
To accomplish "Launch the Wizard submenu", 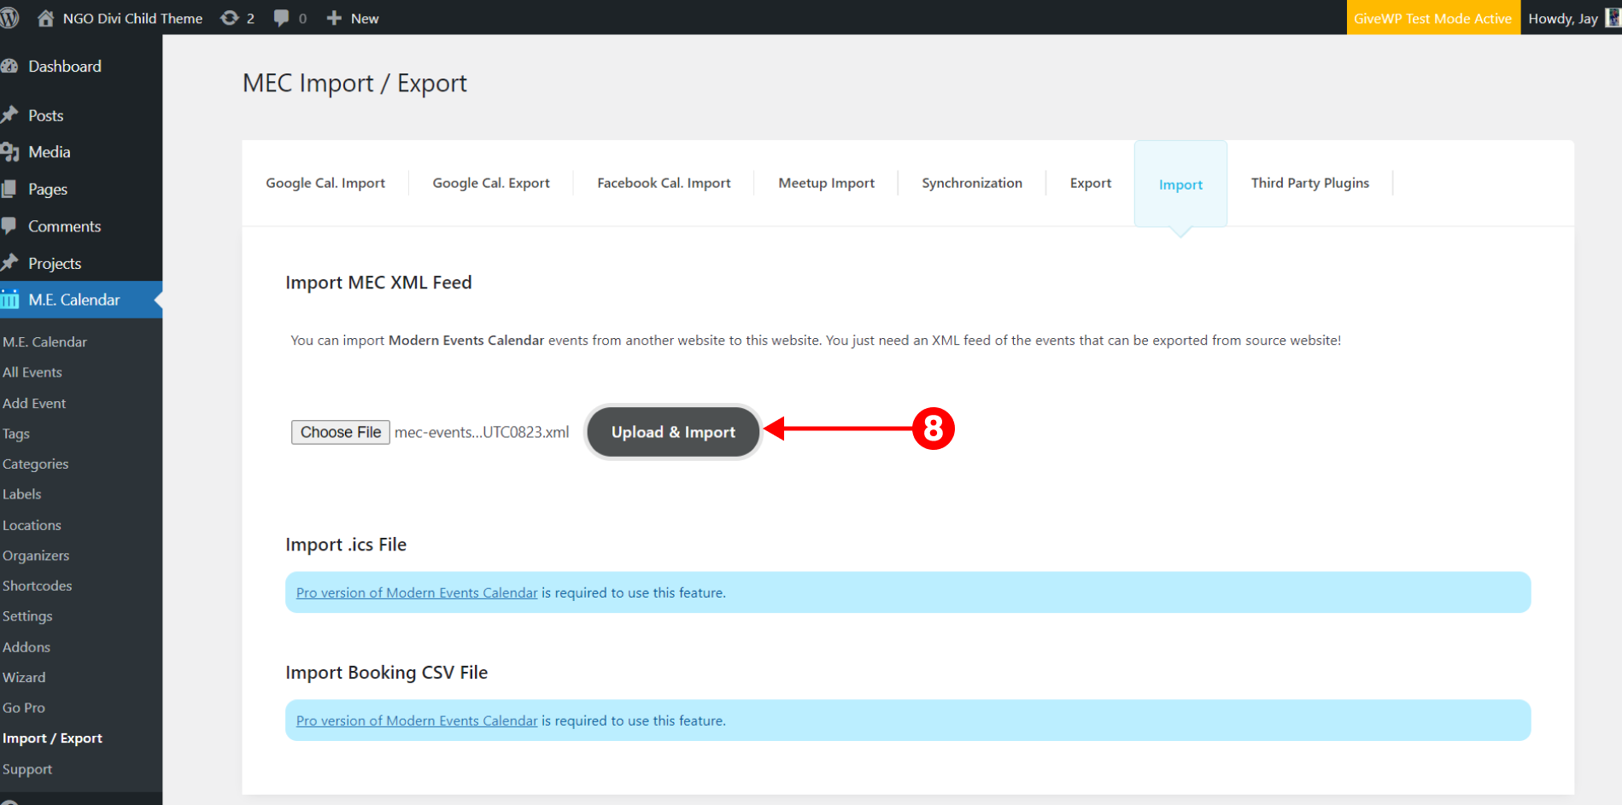I will pyautogui.click(x=24, y=677).
